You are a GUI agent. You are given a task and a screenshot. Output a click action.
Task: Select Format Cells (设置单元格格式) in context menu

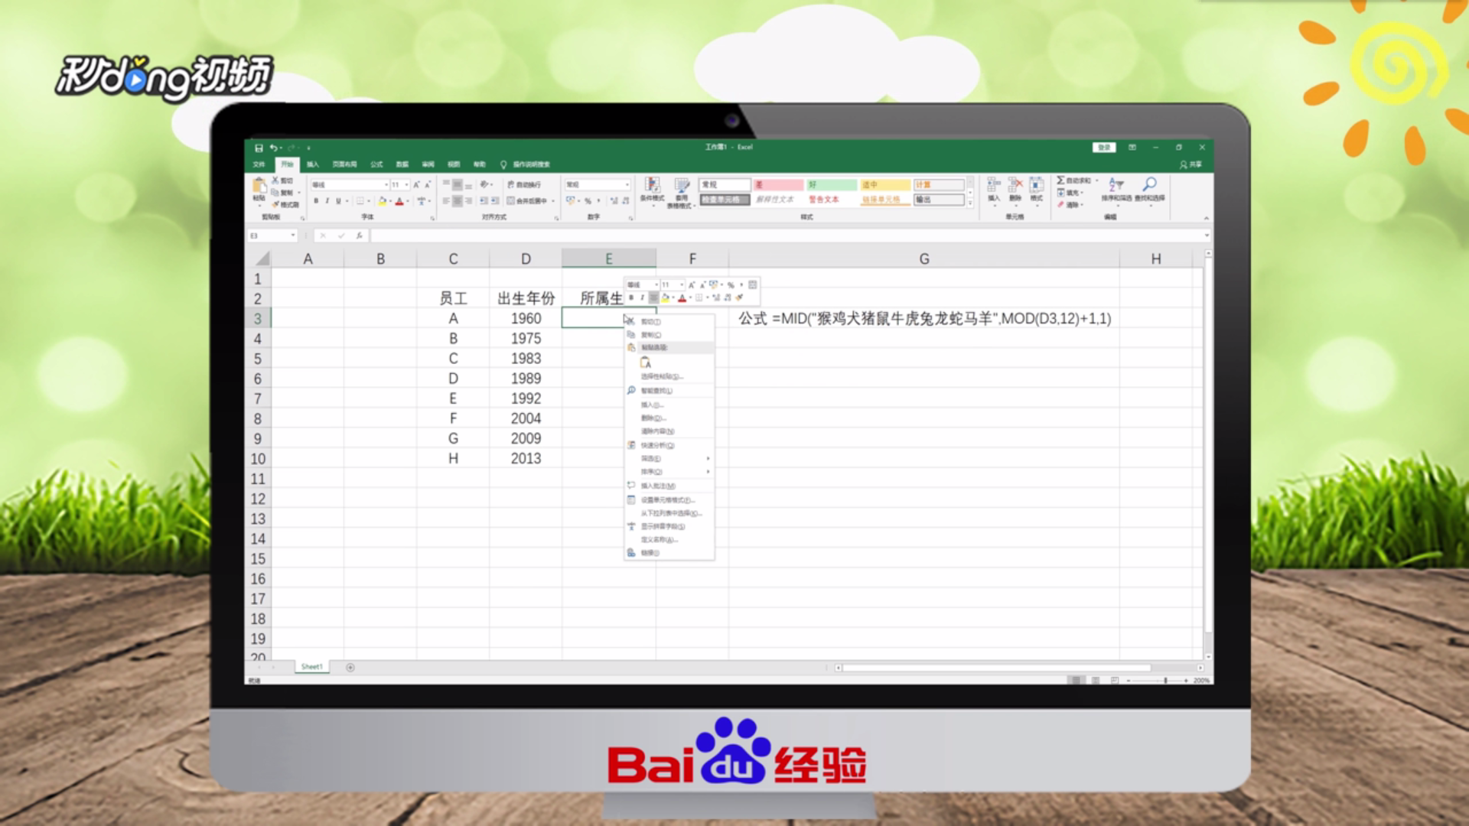(x=667, y=500)
